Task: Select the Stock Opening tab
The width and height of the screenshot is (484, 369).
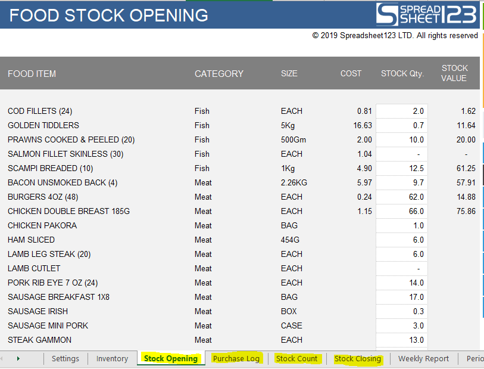Action: 171,359
